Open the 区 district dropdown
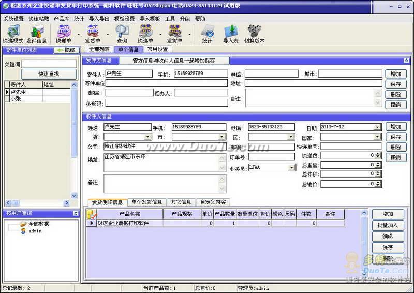Image resolution: width=414 pixels, height=293 pixels. (291, 137)
